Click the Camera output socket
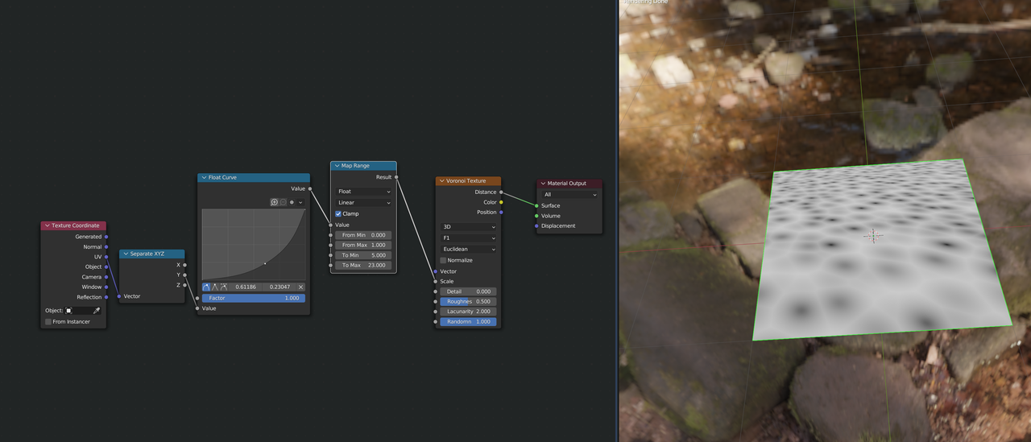This screenshot has height=442, width=1031. pyautogui.click(x=106, y=277)
